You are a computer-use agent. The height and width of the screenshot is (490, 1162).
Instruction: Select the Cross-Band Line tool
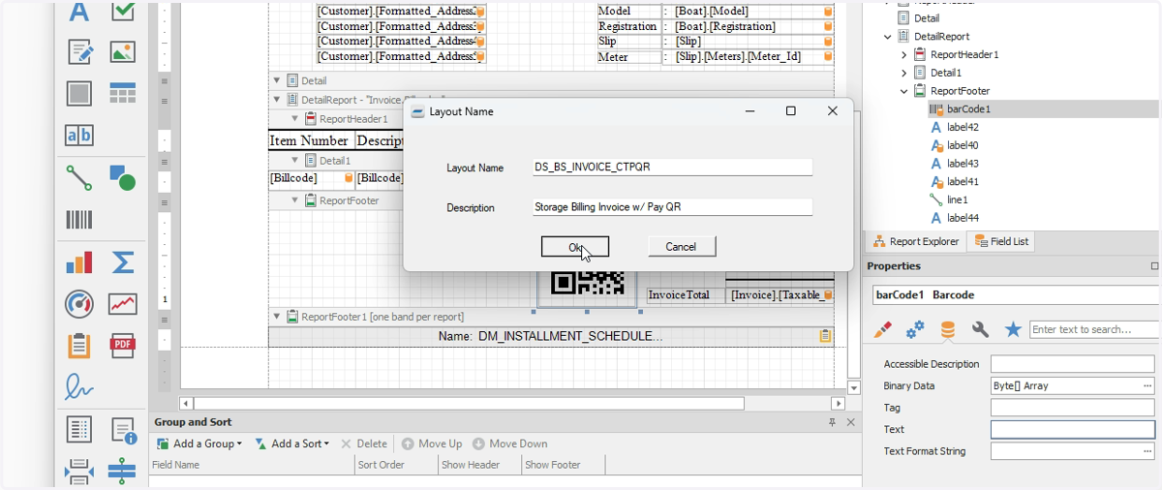pos(122,472)
